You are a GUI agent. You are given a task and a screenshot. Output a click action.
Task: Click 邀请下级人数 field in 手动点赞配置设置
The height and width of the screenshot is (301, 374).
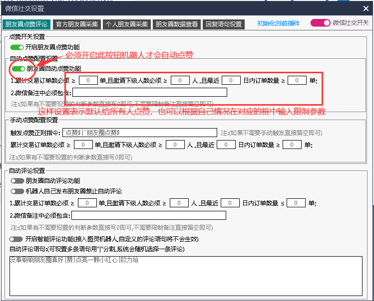175,145
